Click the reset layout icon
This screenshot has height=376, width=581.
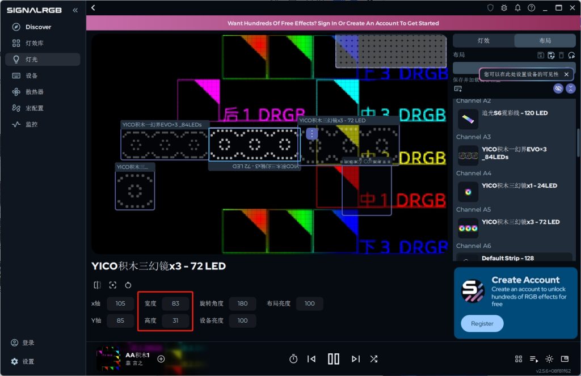(x=572, y=55)
